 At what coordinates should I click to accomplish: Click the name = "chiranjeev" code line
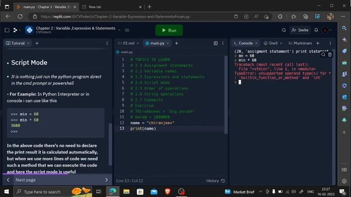(152, 123)
